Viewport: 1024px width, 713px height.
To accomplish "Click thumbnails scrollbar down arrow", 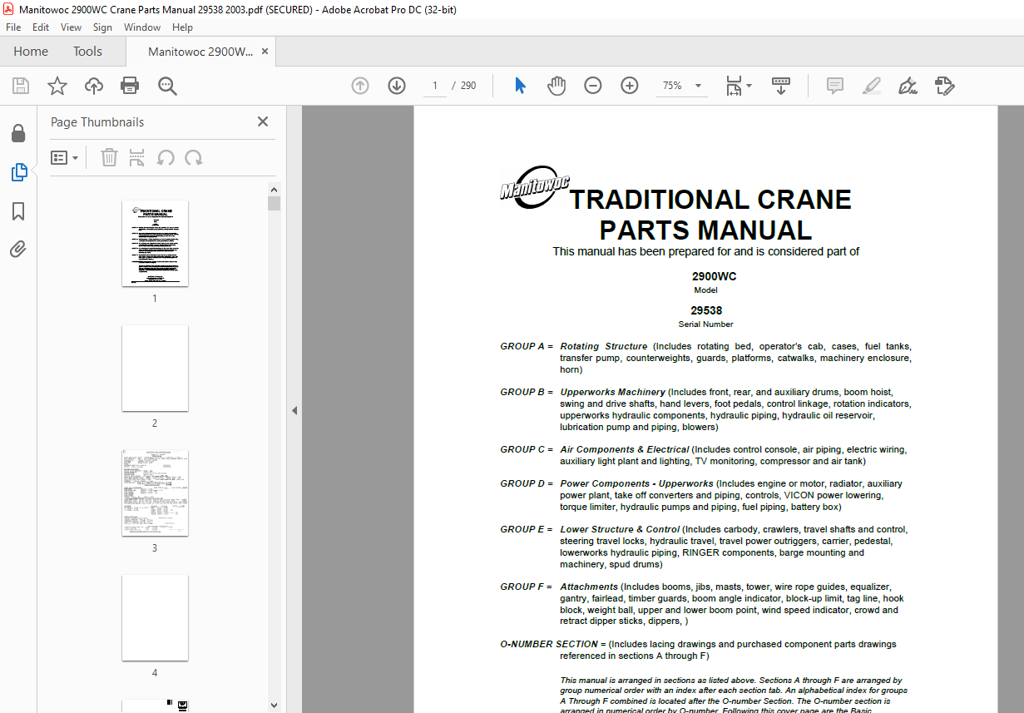I will (x=275, y=706).
